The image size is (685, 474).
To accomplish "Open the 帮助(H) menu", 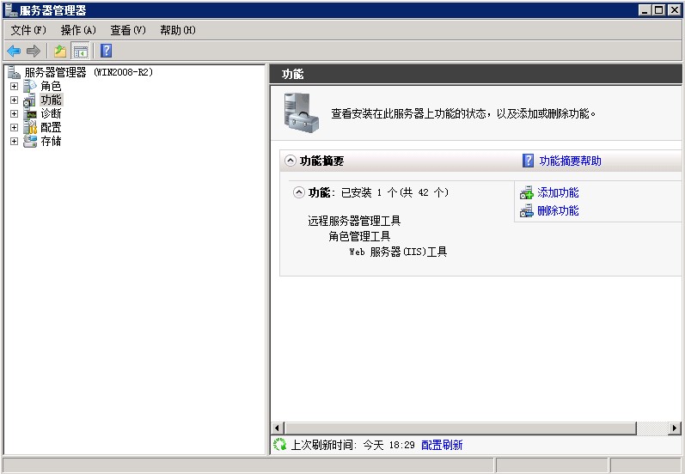I will pos(178,30).
